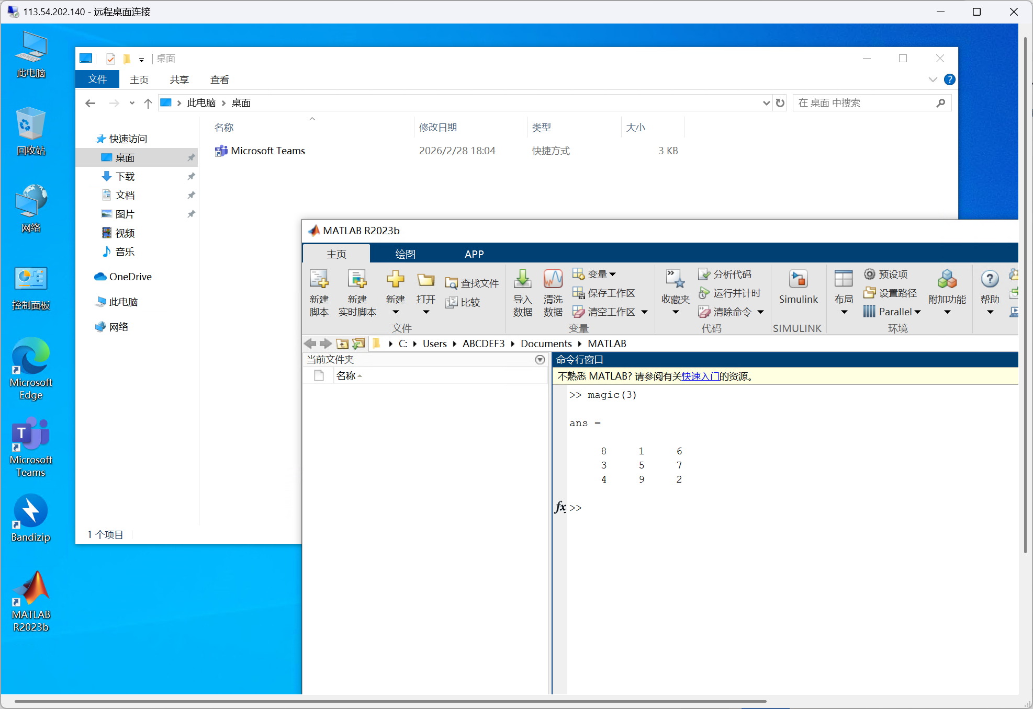Click Analyze Code (分析代码)
This screenshot has height=709, width=1033.
pos(725,274)
